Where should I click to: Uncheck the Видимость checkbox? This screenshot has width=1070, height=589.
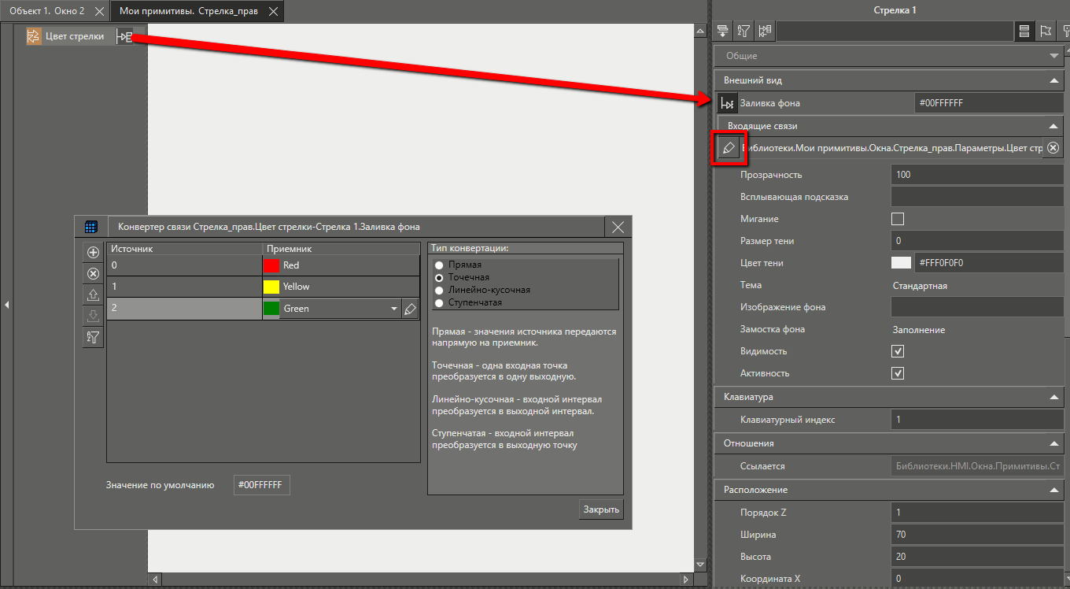898,351
